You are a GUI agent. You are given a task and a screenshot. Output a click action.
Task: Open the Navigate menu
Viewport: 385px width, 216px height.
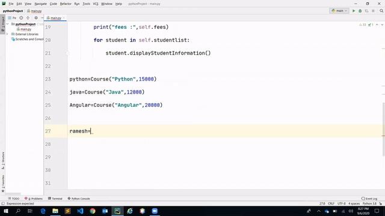(x=40, y=4)
